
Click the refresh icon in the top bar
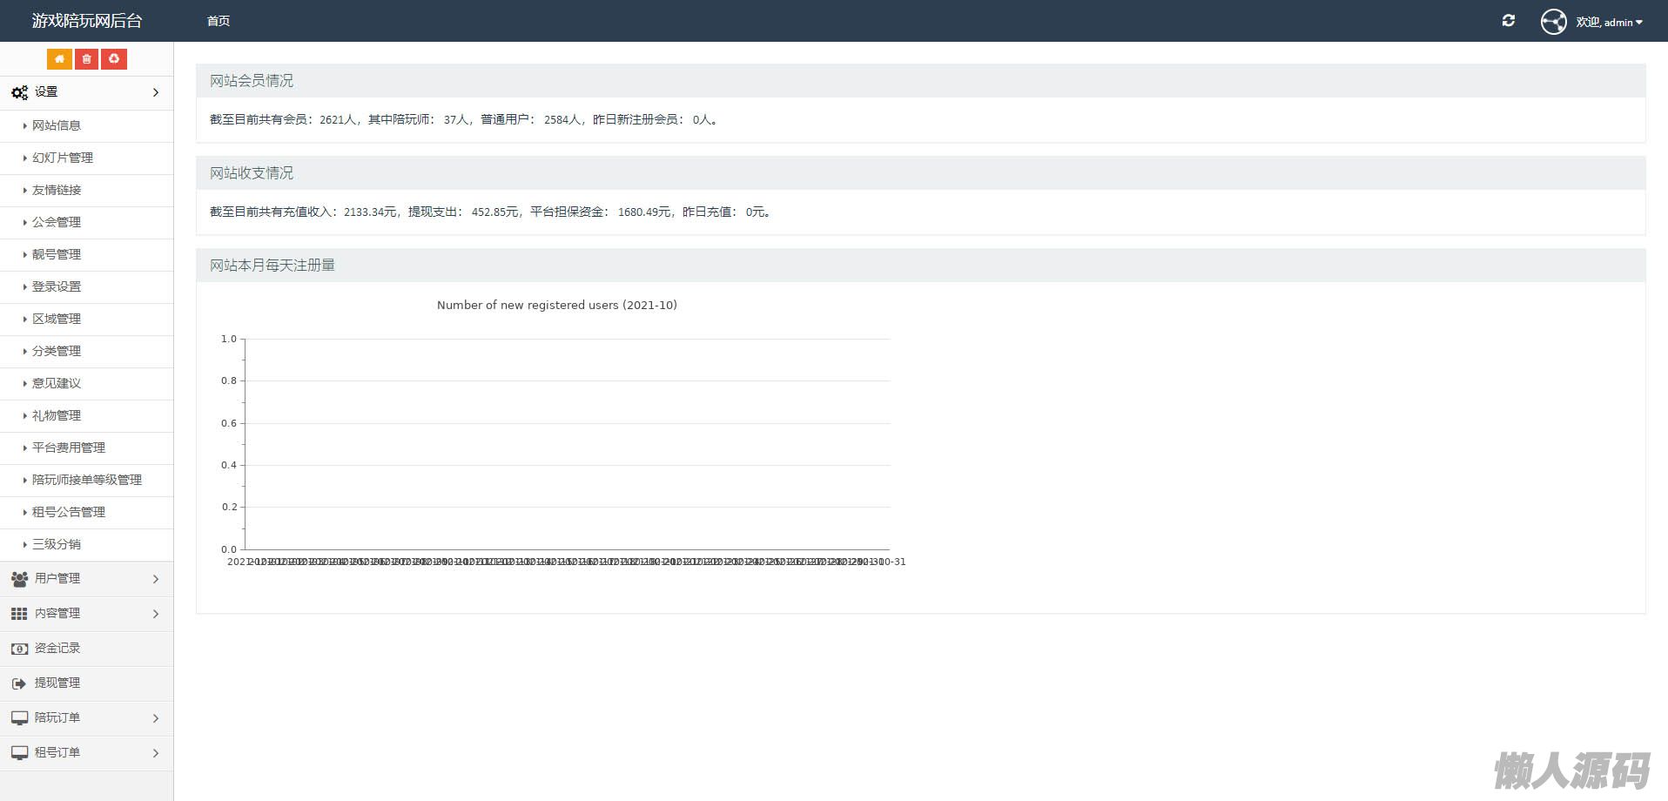[x=1509, y=21]
